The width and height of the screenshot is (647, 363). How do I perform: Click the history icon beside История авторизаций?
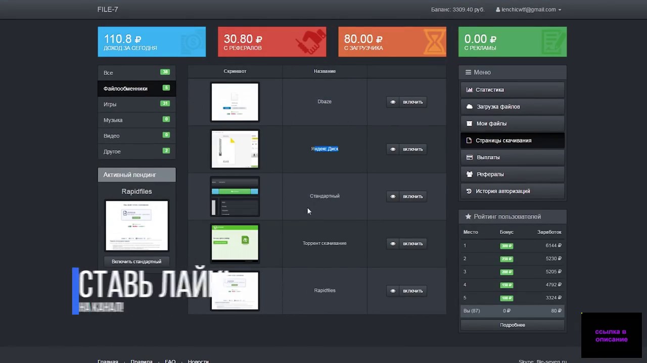pos(469,191)
